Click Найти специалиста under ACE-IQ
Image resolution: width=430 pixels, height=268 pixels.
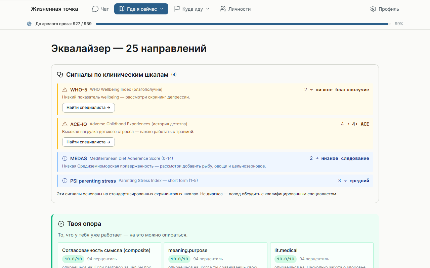[88, 142]
